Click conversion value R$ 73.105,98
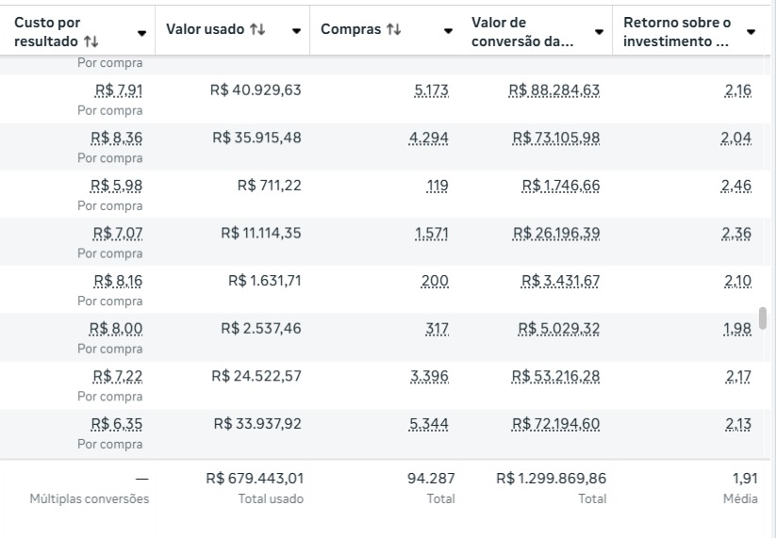776x538 pixels. coord(556,138)
